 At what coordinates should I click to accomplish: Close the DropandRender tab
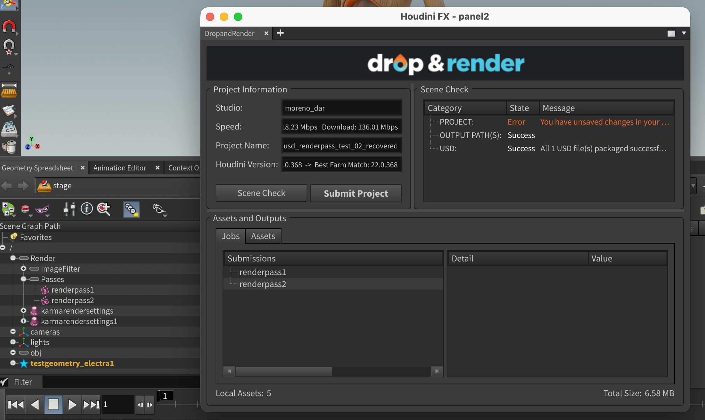[x=266, y=33]
